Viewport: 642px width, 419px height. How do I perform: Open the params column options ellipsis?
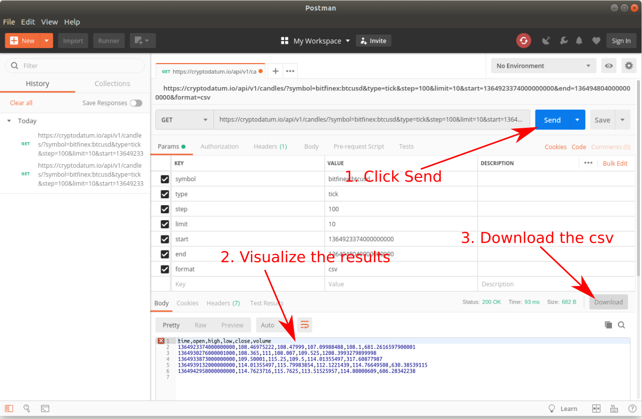(588, 163)
